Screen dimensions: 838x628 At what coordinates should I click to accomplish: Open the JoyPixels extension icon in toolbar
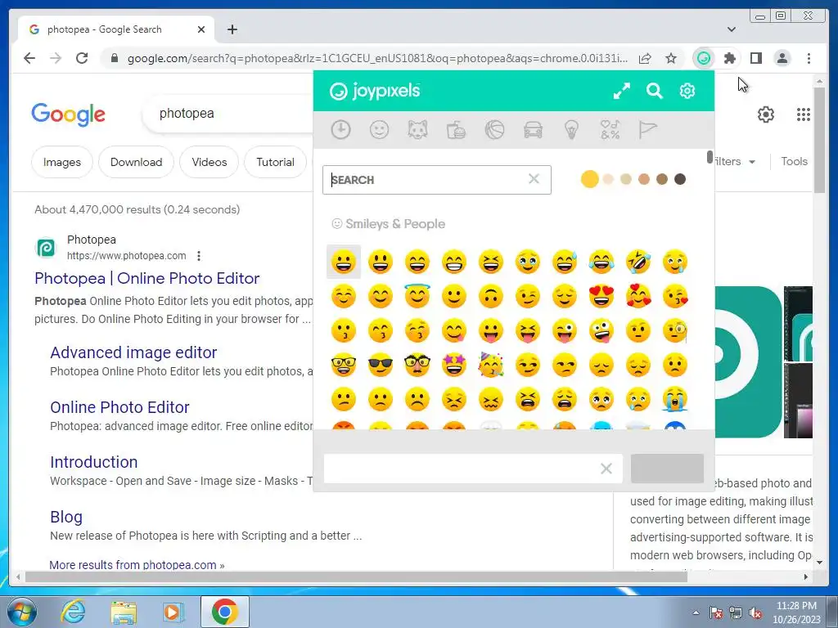pos(704,58)
